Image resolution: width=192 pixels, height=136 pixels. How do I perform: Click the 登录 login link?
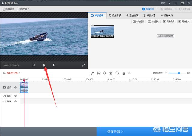pyautogui.click(x=163, y=3)
